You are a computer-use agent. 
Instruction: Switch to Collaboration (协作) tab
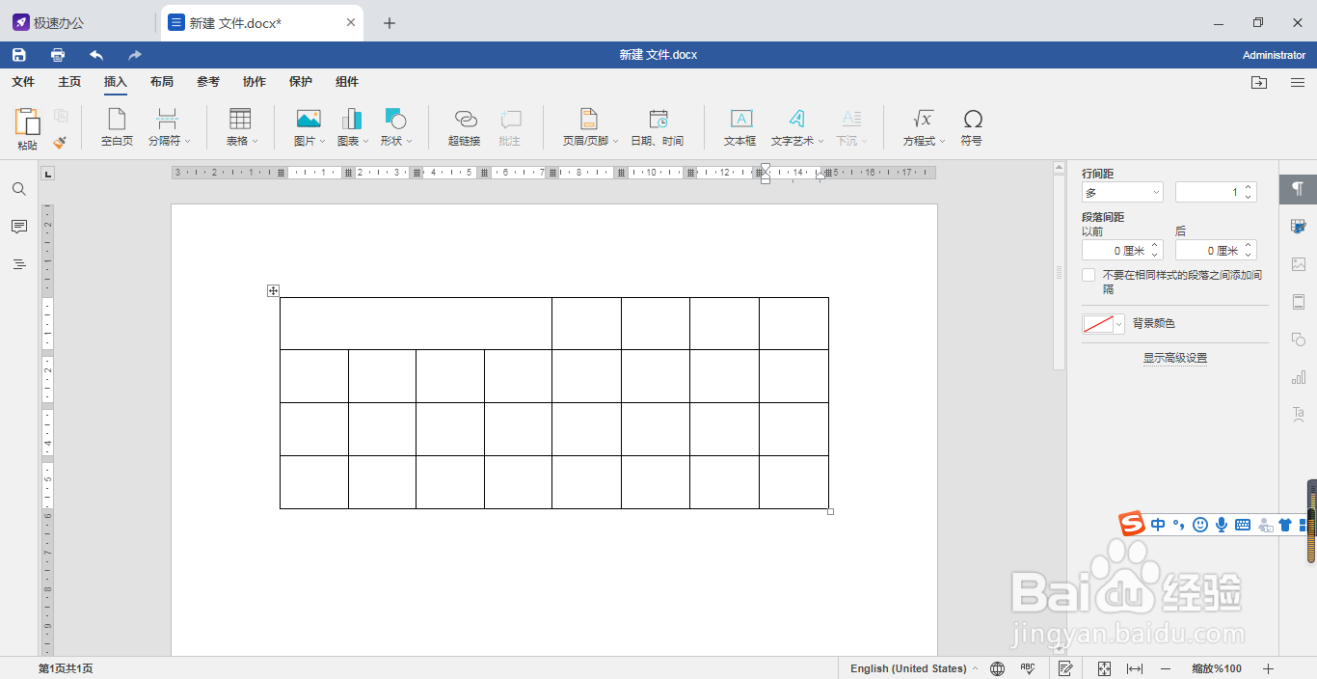click(255, 82)
